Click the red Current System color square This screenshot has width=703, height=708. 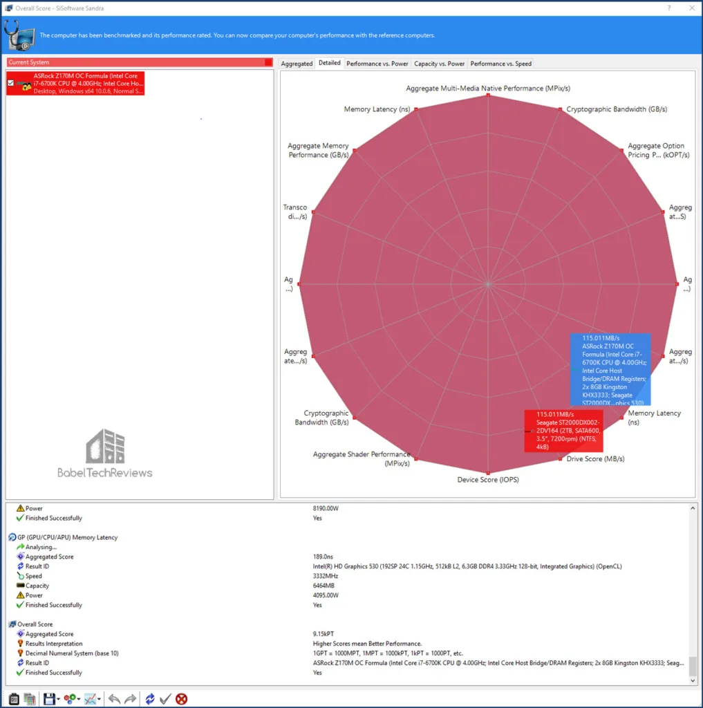click(268, 62)
